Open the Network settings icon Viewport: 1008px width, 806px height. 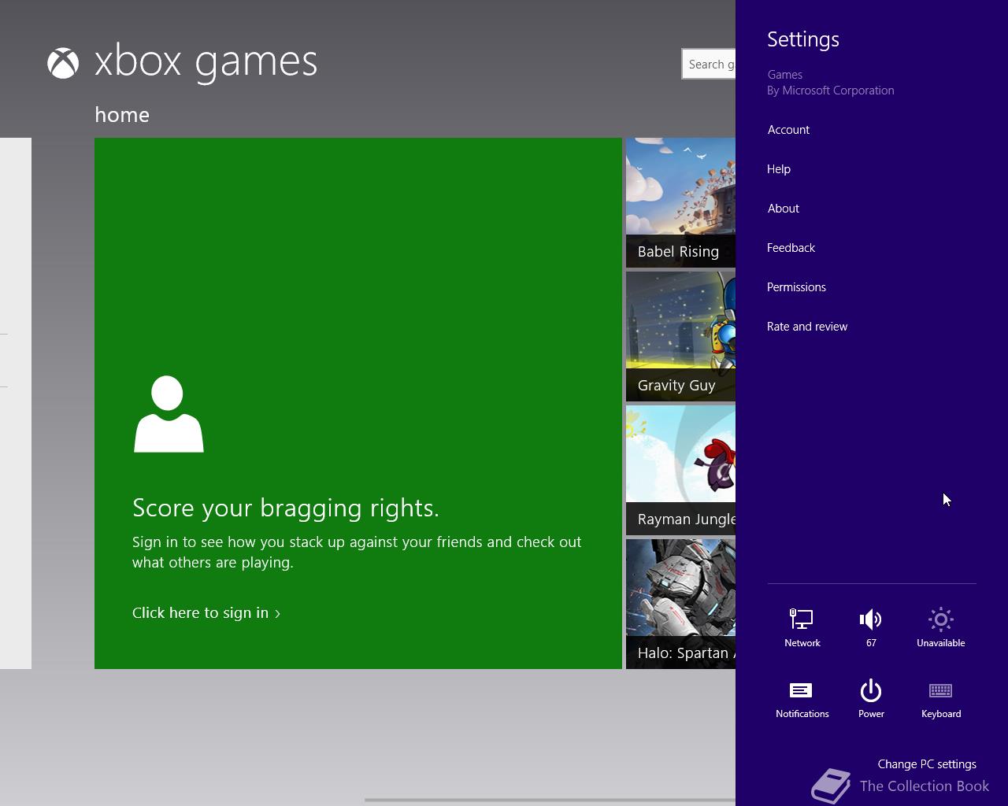pos(802,627)
